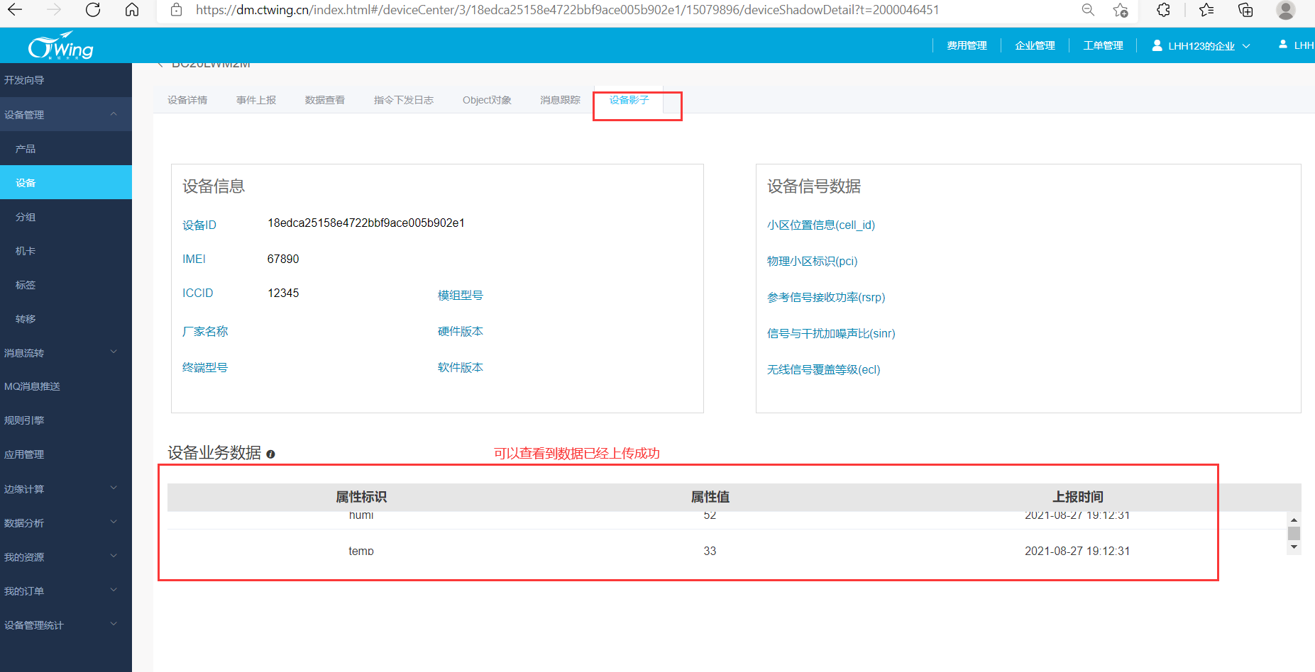Viewport: 1315px width, 672px height.
Task: Open the browser home page icon
Action: pyautogui.click(x=132, y=10)
